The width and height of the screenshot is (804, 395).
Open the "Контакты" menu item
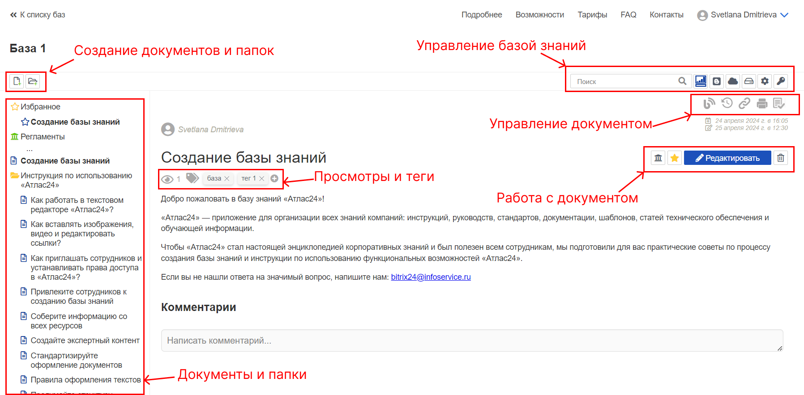pyautogui.click(x=667, y=15)
